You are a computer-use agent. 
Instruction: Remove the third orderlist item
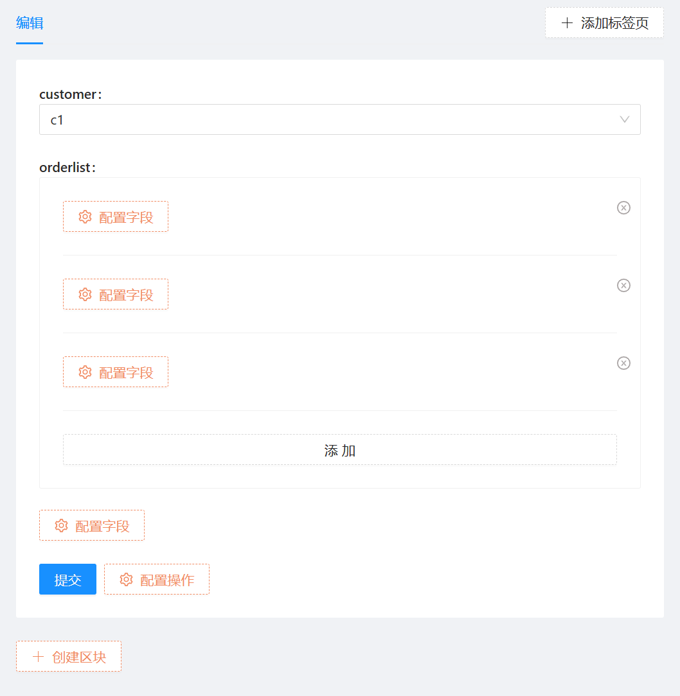point(623,363)
